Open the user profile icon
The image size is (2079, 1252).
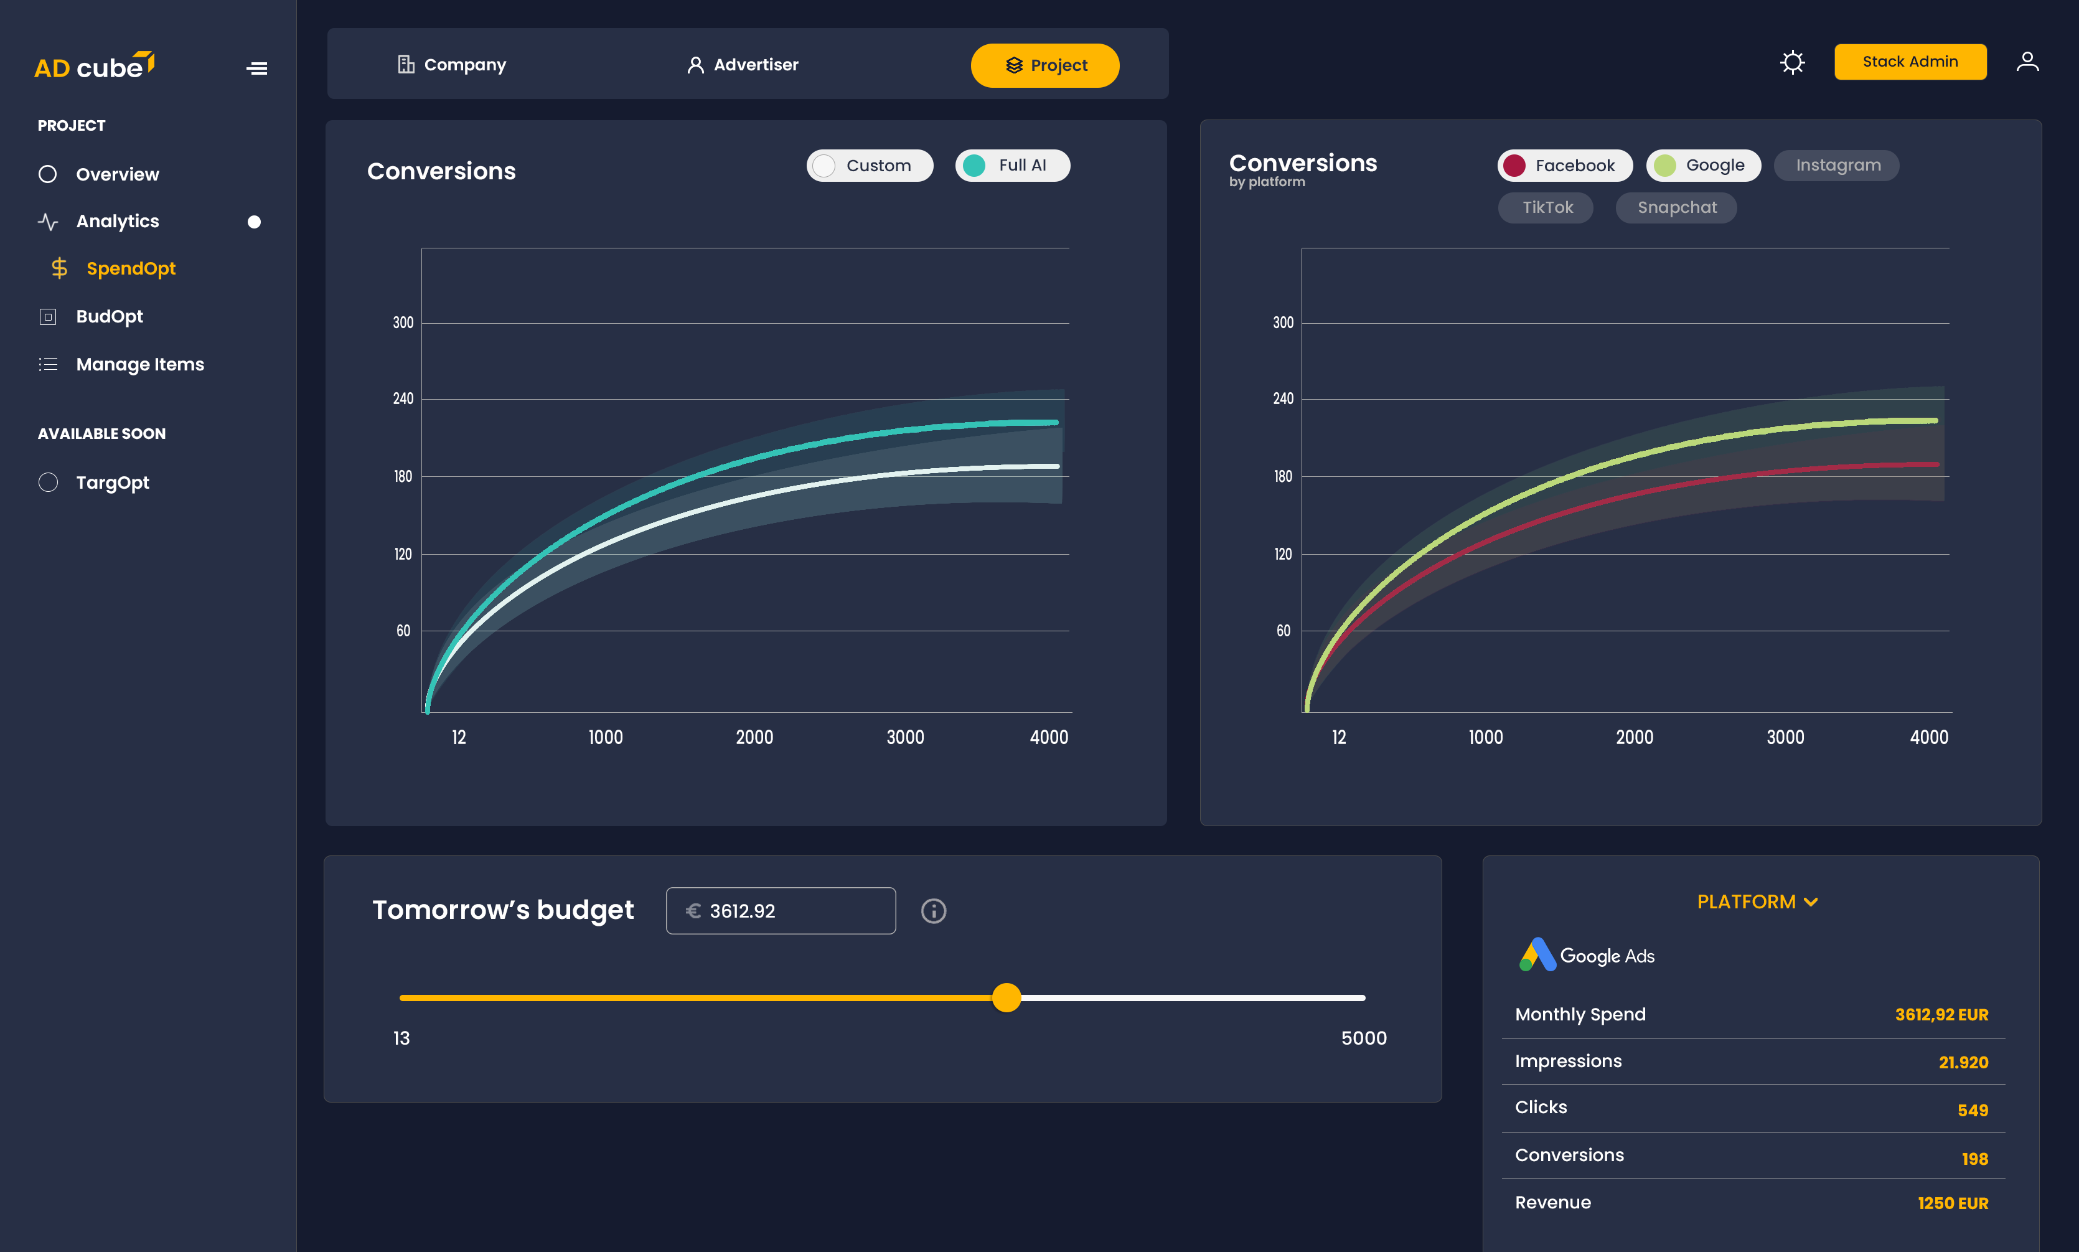pos(2027,62)
